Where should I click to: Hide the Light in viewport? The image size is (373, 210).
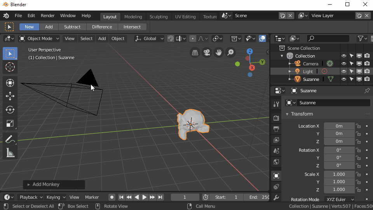click(x=344, y=71)
